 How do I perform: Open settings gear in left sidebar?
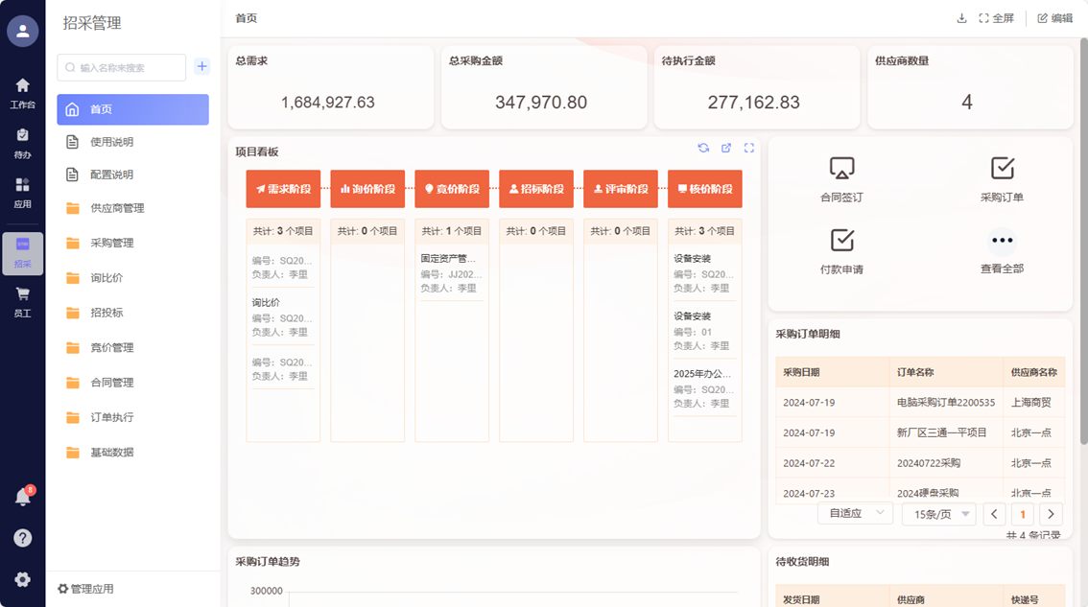tap(22, 579)
